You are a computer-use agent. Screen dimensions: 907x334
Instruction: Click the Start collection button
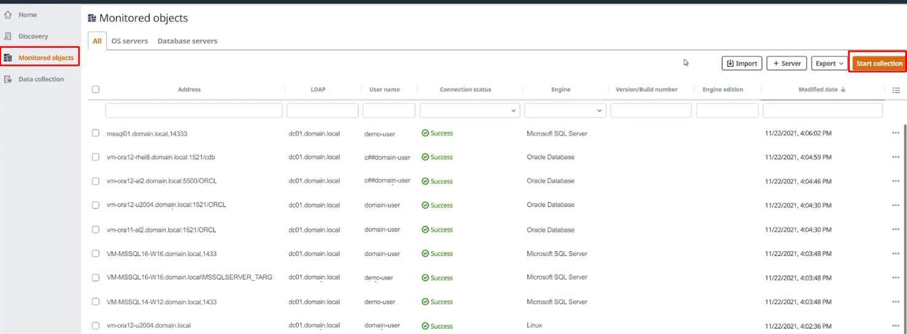tap(879, 63)
